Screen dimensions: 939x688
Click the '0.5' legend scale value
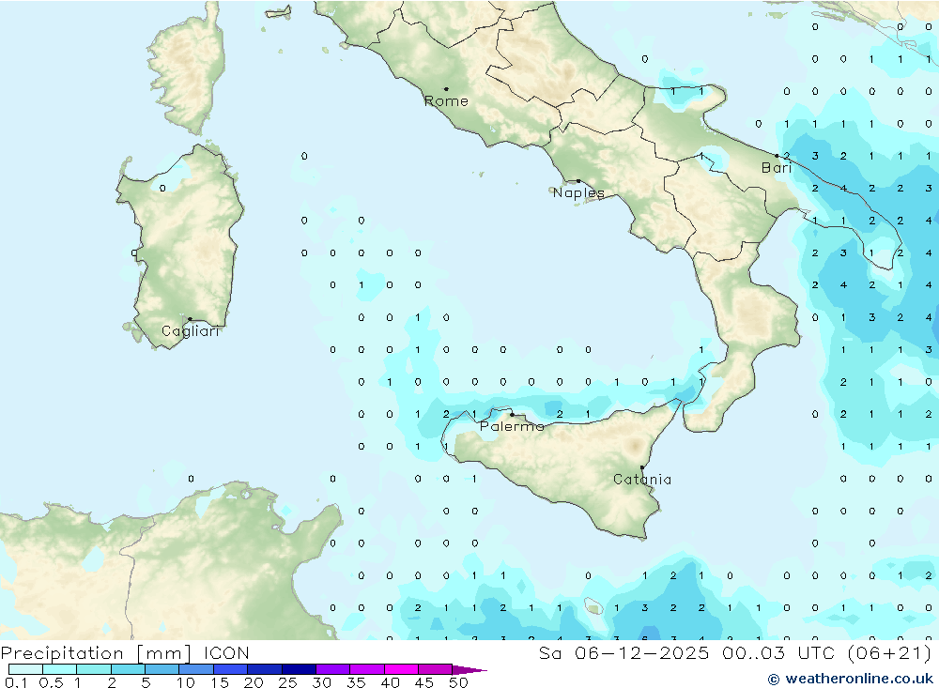click(51, 682)
